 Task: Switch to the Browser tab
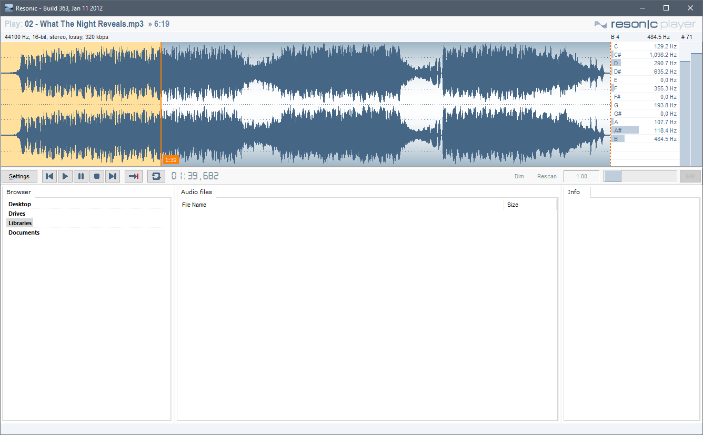pos(18,192)
